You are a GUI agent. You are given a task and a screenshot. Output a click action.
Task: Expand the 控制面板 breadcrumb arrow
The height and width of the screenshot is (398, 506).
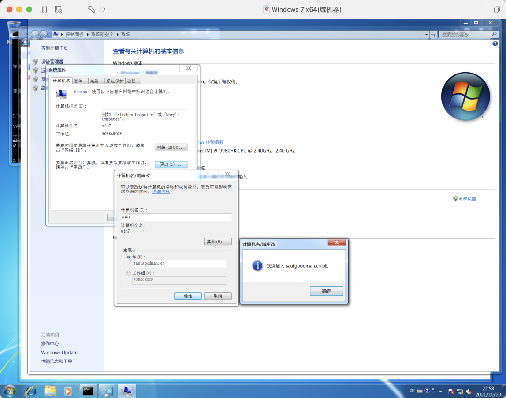(x=88, y=34)
